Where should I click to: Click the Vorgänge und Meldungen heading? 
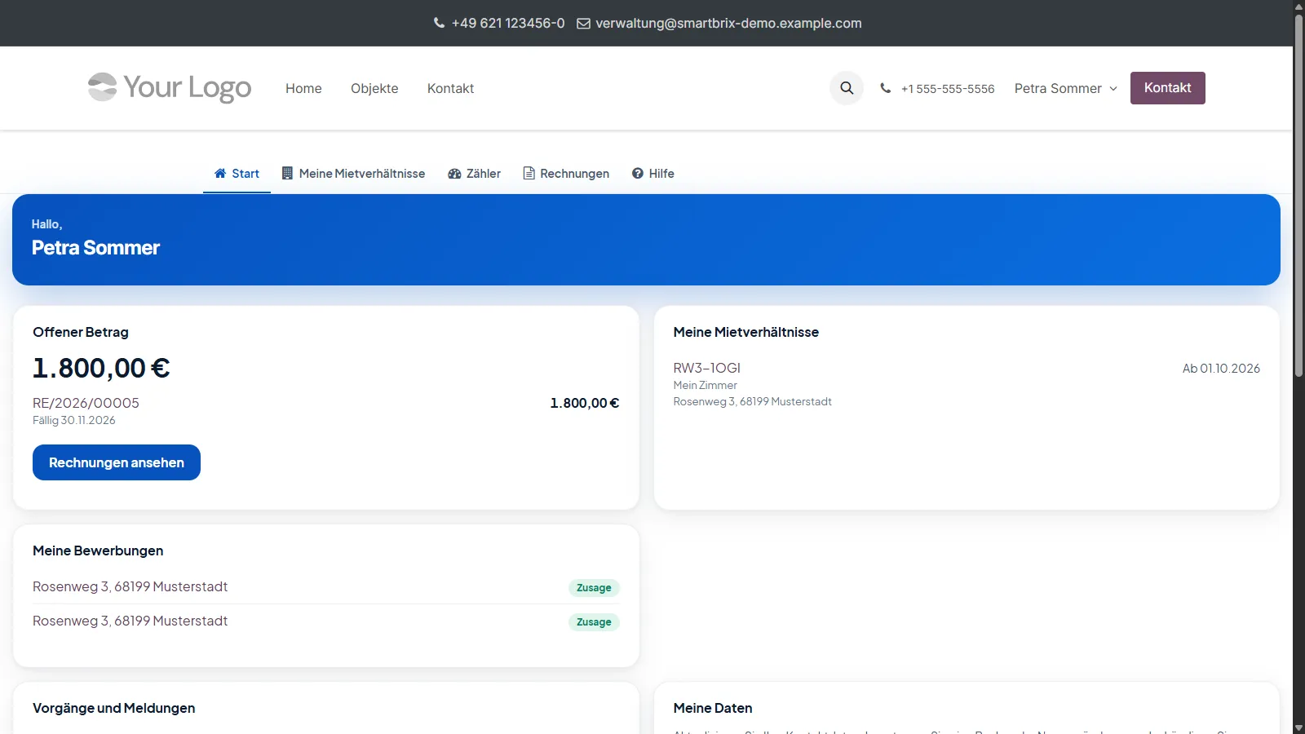point(114,708)
